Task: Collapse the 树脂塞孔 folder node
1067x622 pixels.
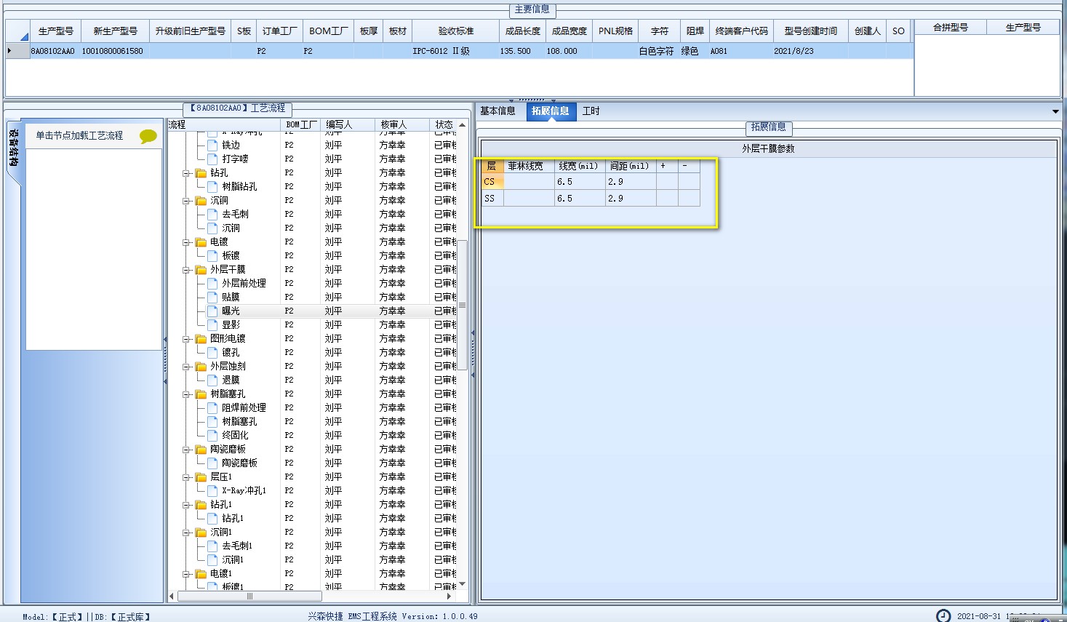Action: click(187, 394)
